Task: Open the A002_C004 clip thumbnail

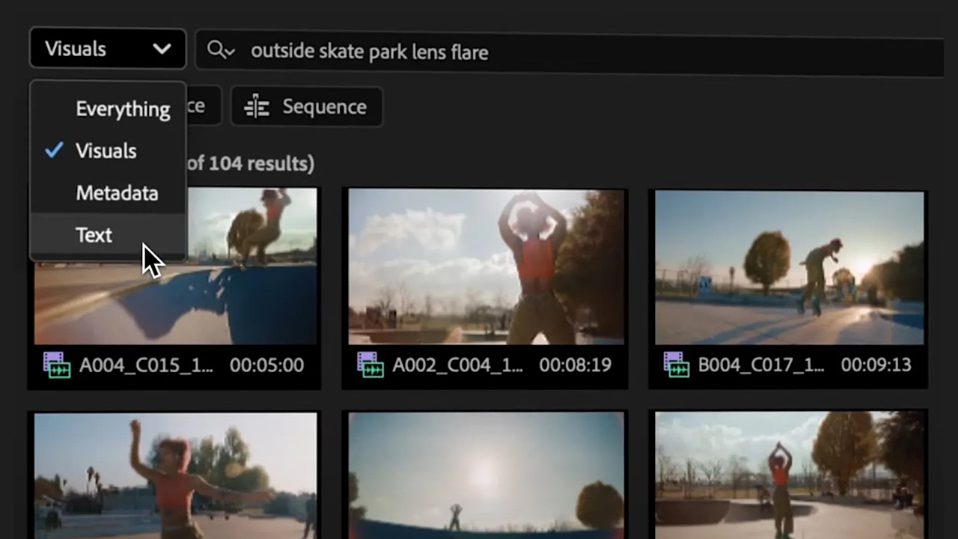Action: [486, 267]
